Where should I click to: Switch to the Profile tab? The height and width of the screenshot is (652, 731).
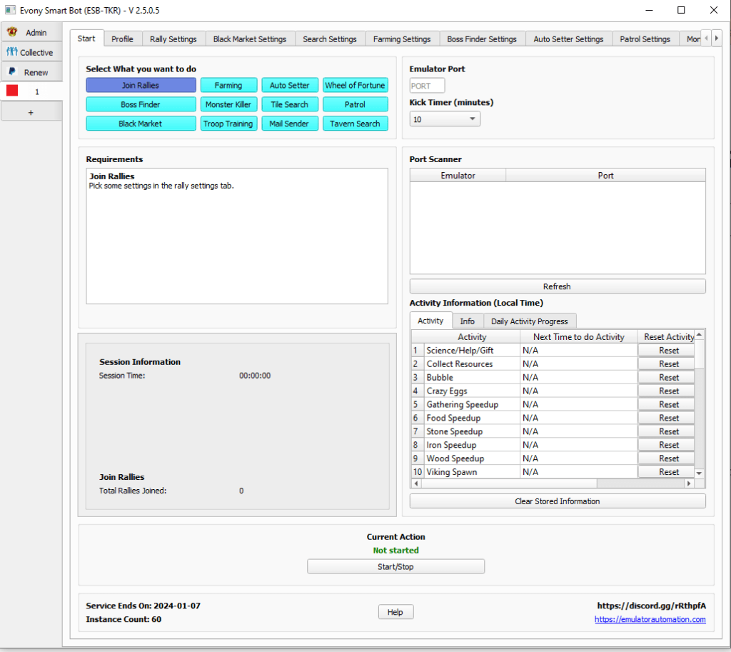pyautogui.click(x=122, y=39)
